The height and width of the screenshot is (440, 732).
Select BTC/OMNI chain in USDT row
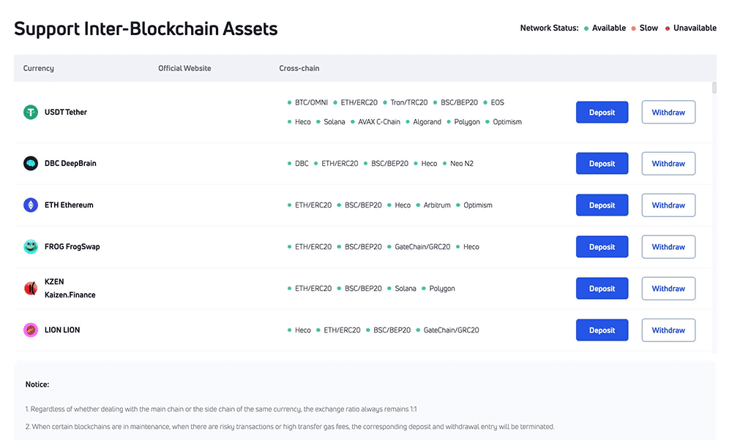[x=307, y=102]
